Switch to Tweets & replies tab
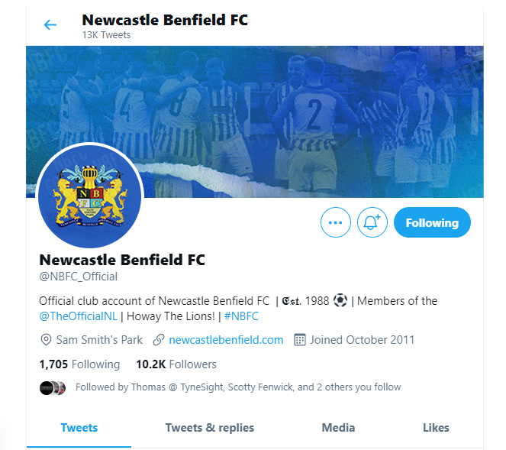506x450 pixels. click(x=210, y=428)
